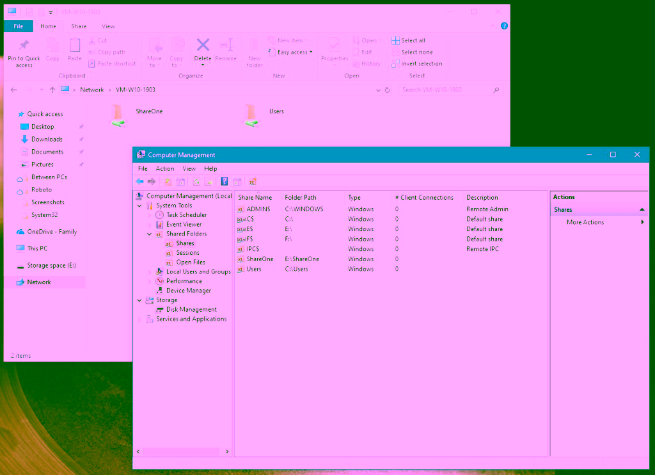Switch to the Share ribbon tab
Image resolution: width=655 pixels, height=475 pixels.
tap(79, 26)
